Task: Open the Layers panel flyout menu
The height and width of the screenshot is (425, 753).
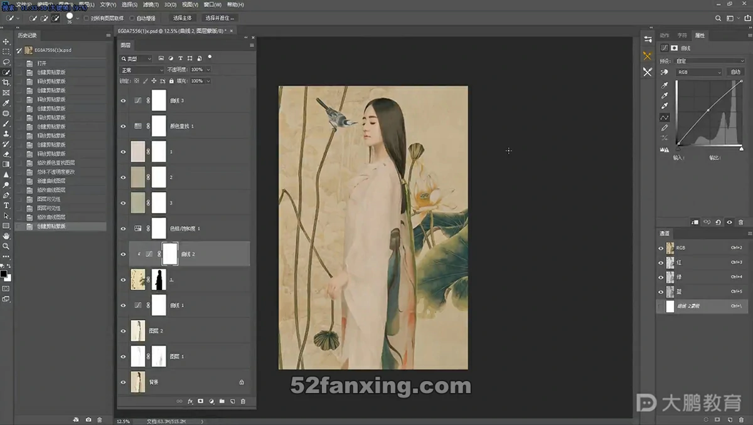Action: coord(252,45)
